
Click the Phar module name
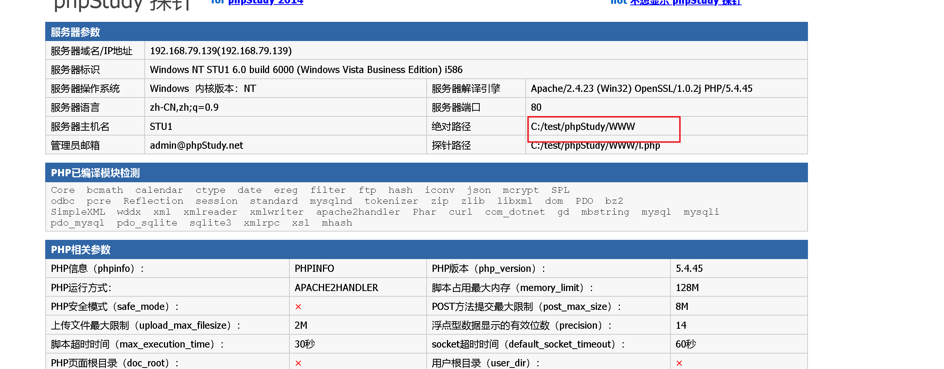424,212
